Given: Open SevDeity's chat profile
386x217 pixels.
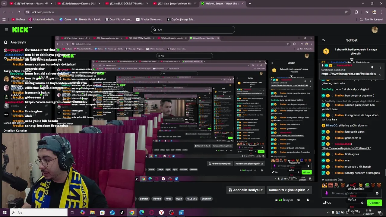Looking at the screenshot, I should coord(327,90).
